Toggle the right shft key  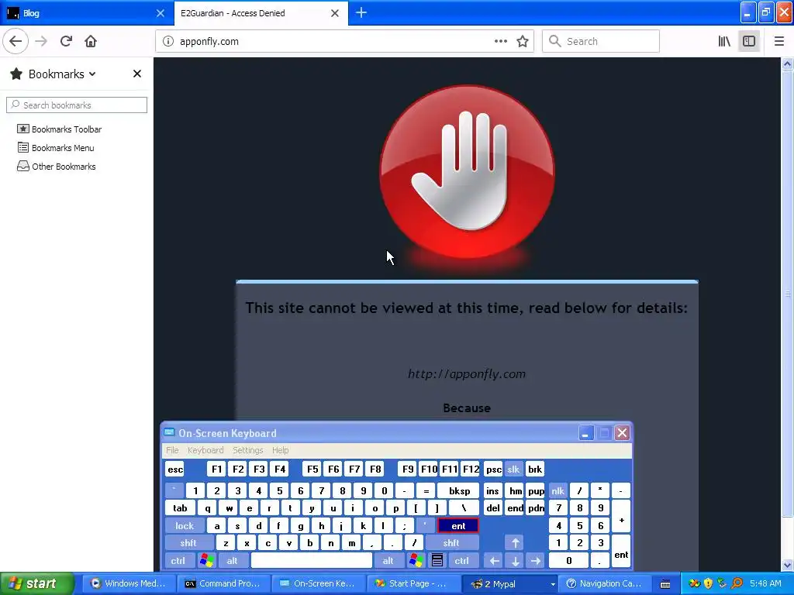point(451,543)
